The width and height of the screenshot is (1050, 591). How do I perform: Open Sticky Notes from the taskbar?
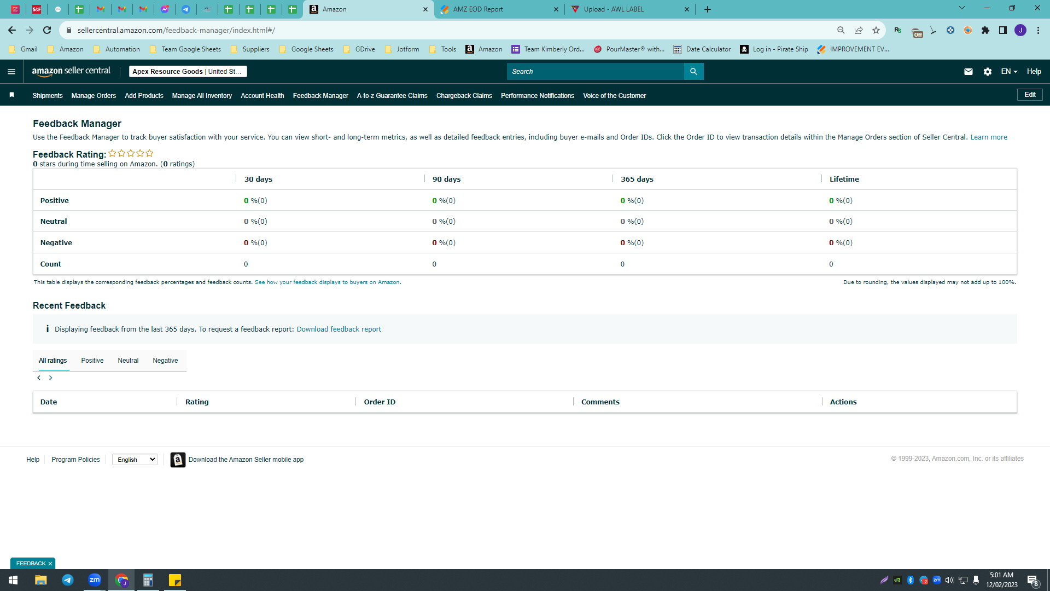(175, 580)
